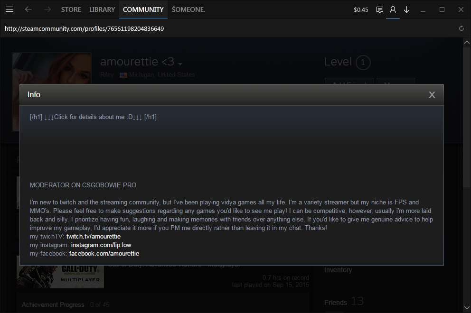This screenshot has height=313, width=471.
Task: Visit the facebook.com/amourettie link
Action: [x=104, y=254]
